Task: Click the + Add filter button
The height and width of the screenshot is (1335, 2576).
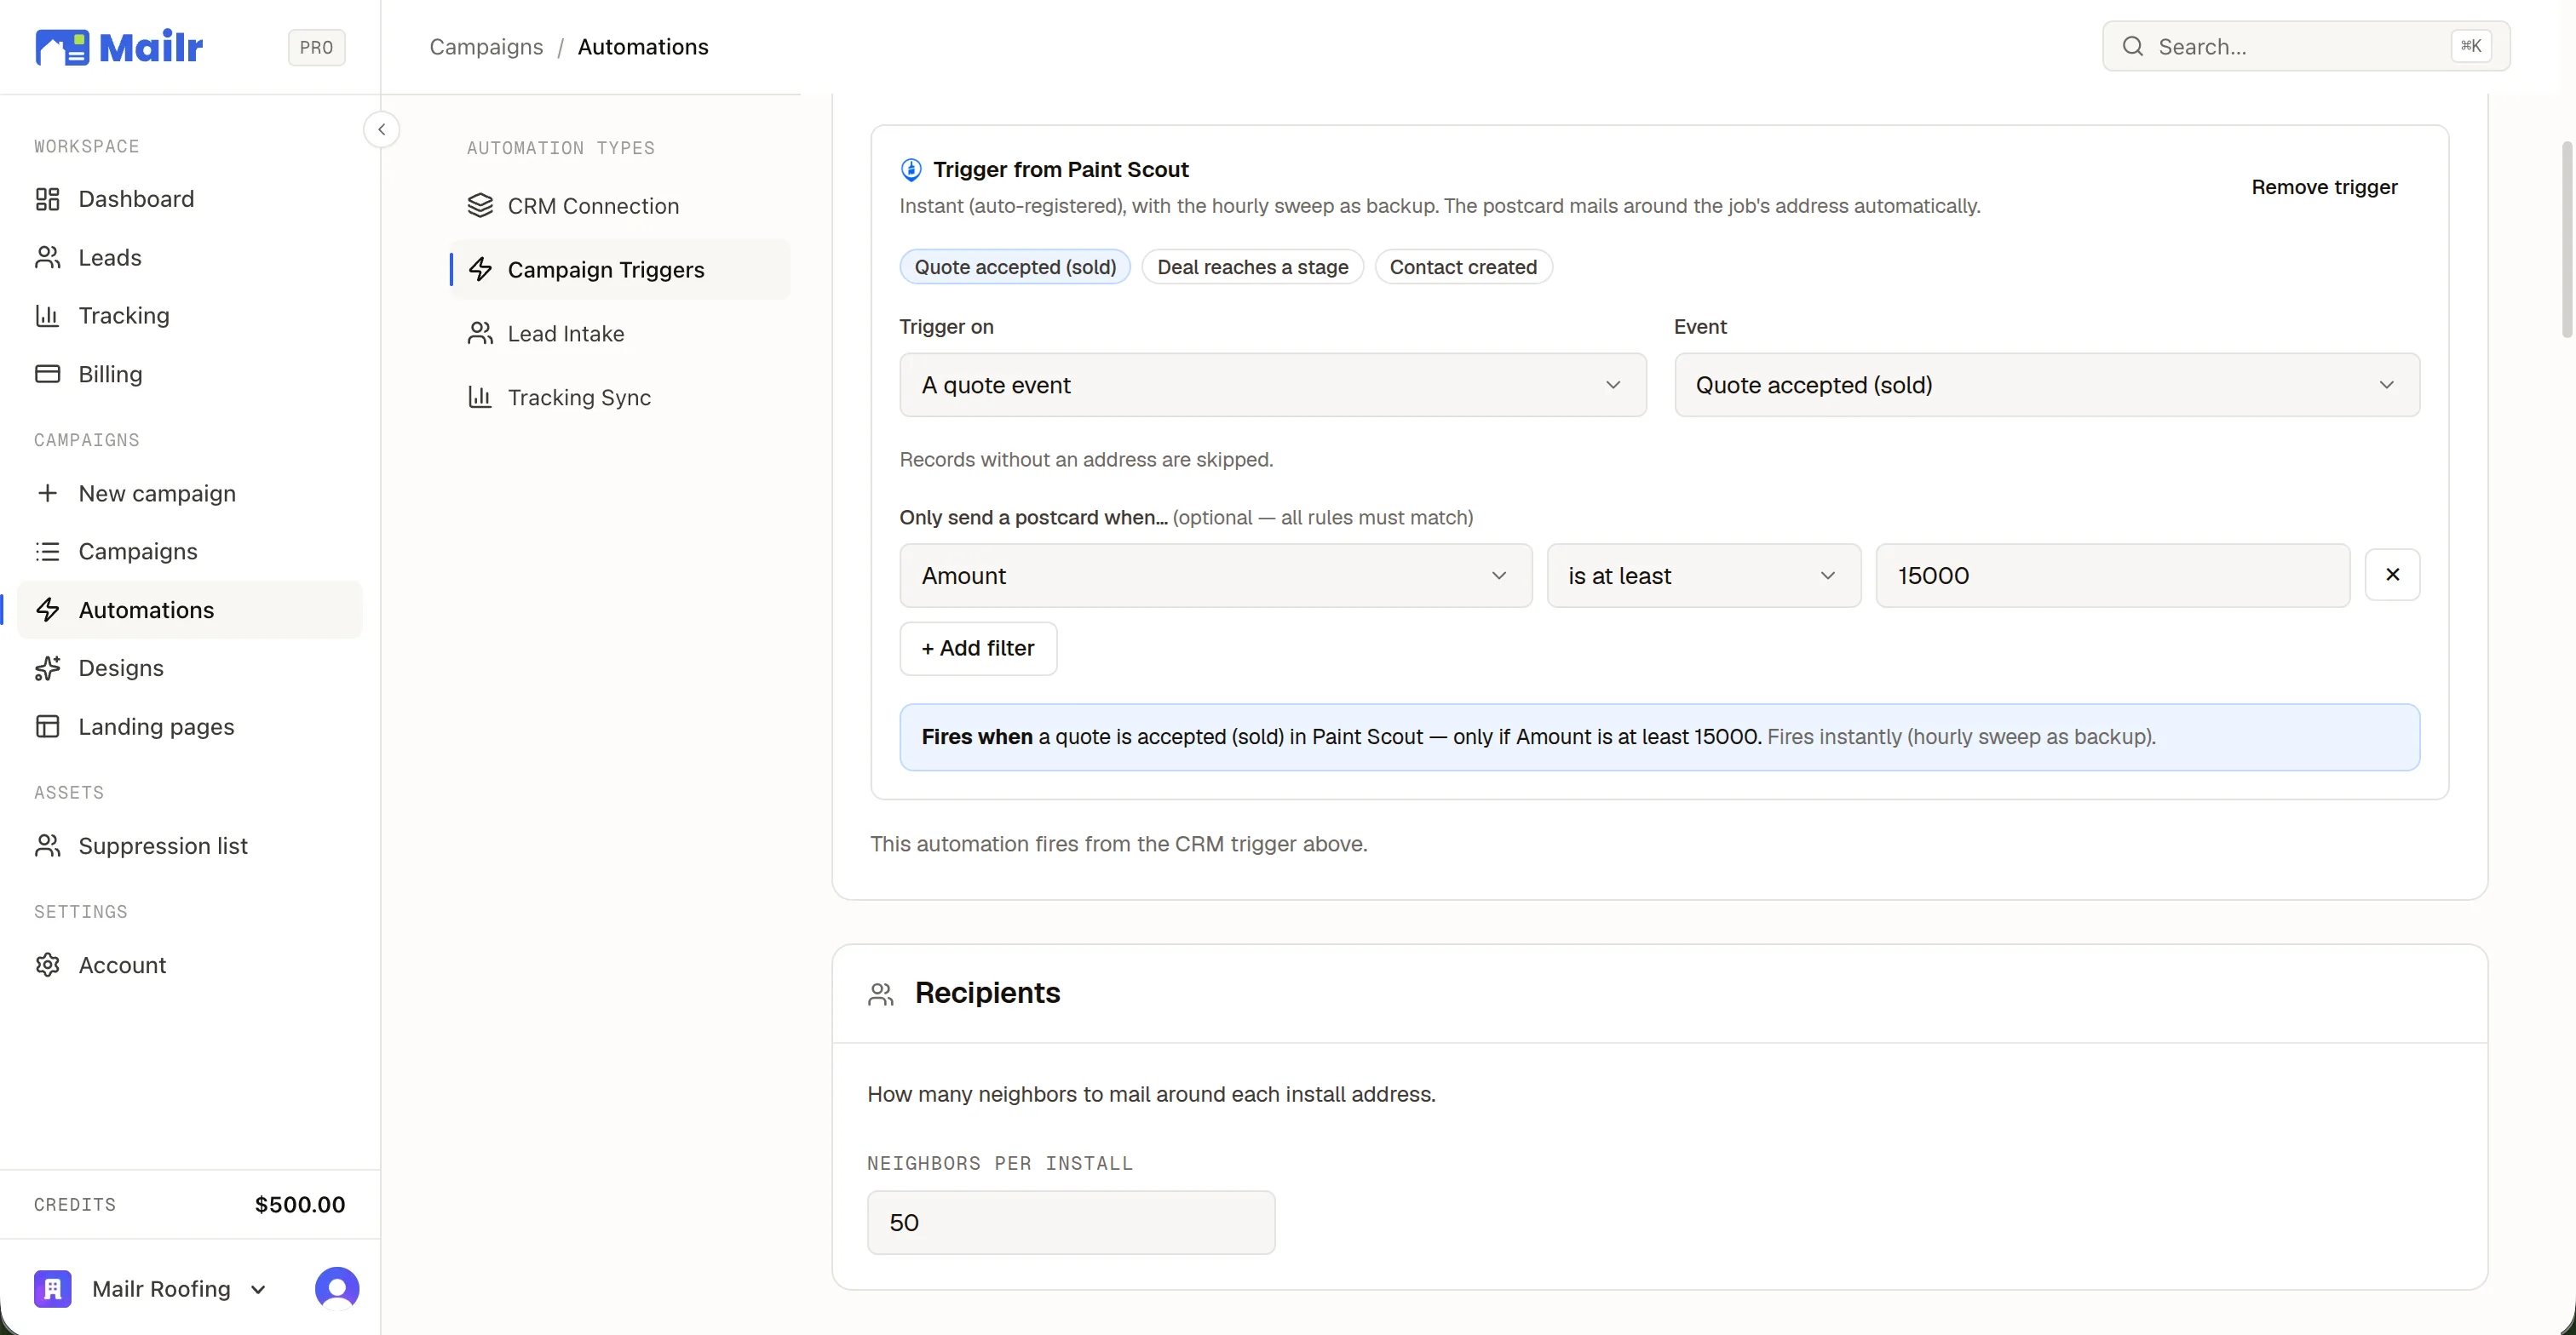Action: click(978, 649)
